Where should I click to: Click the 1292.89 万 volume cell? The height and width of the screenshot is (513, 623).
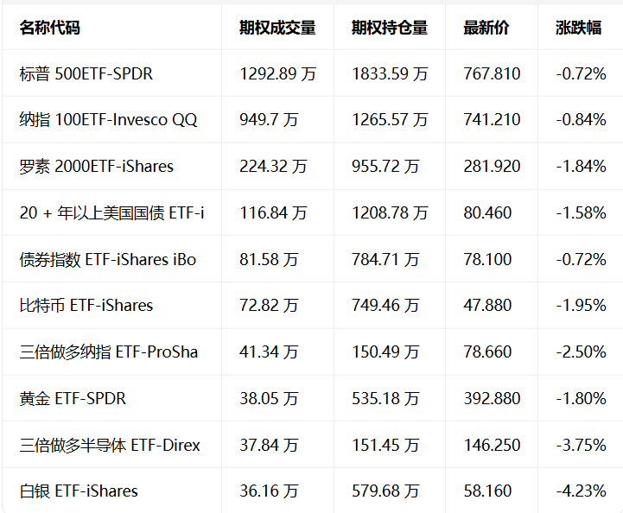click(x=277, y=74)
